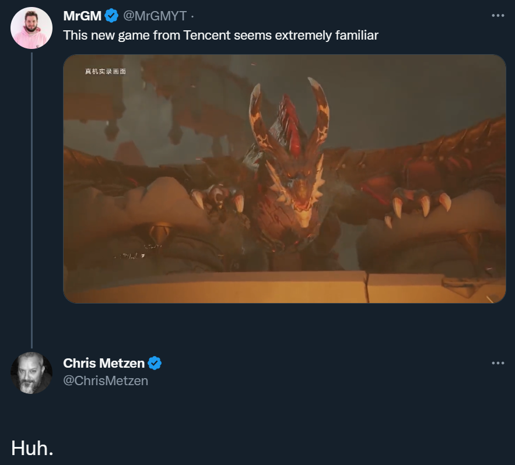The width and height of the screenshot is (515, 465).
Task: Expand more options menu on Chris Metzen's reply
Action: 498,363
